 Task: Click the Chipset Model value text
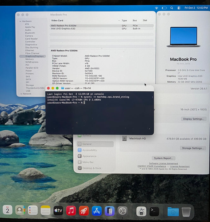pyautogui.click(x=97, y=56)
